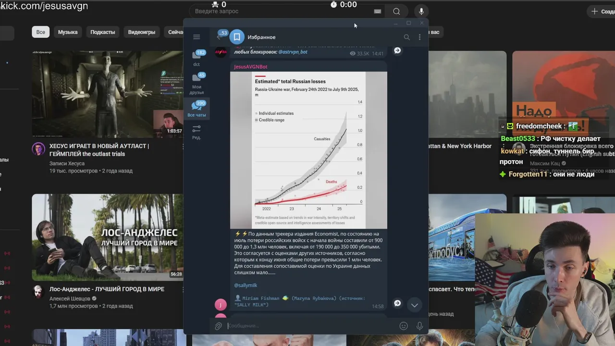Attach a file in Telegram
The width and height of the screenshot is (615, 346).
pyautogui.click(x=218, y=326)
